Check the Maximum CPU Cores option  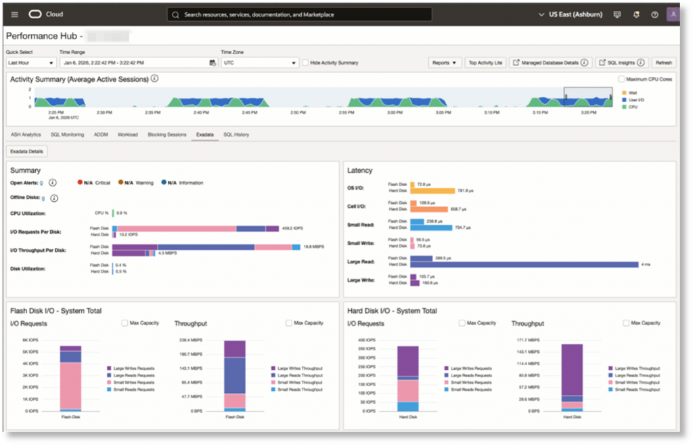[x=621, y=79]
